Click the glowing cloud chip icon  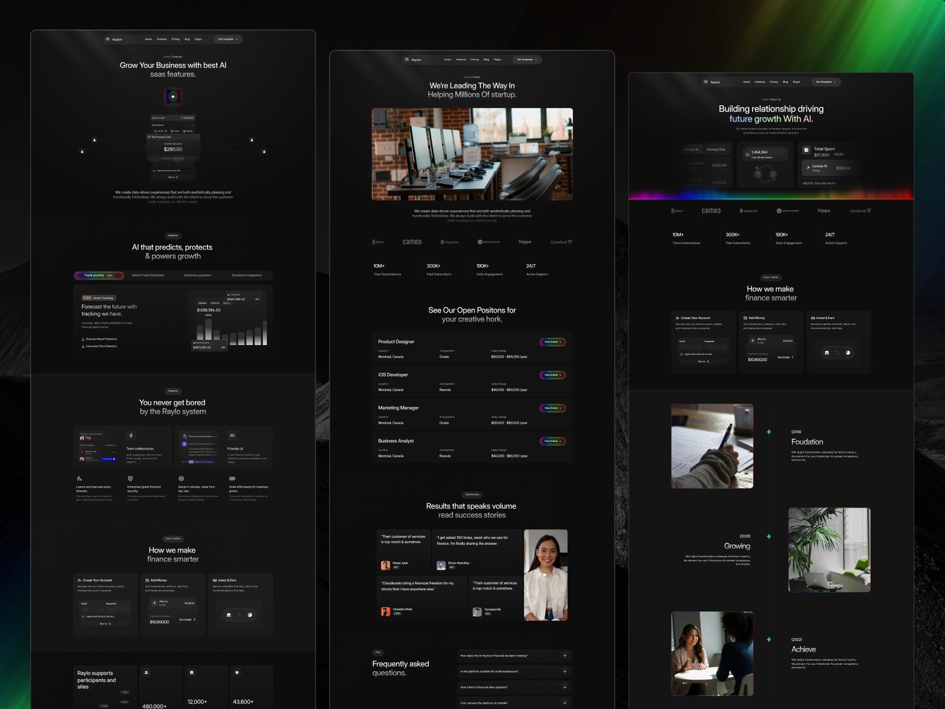pos(173,96)
